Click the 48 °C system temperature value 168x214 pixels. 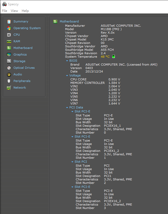tap(105, 57)
